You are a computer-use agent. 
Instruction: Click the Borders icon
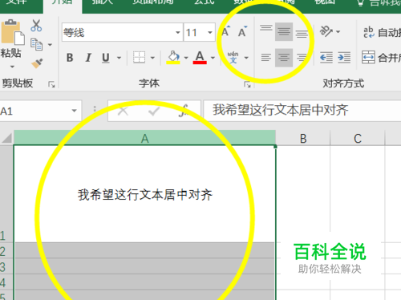pos(140,57)
